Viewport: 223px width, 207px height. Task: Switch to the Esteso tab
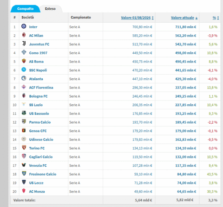(x=50, y=9)
